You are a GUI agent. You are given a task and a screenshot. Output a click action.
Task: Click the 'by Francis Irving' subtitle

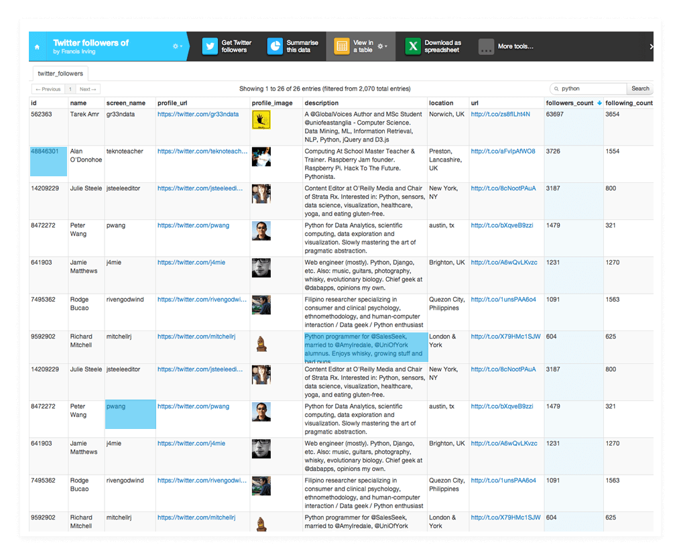[74, 52]
